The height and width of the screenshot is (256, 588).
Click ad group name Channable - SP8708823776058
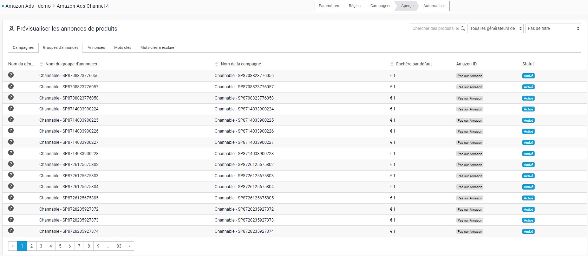pyautogui.click(x=69, y=98)
